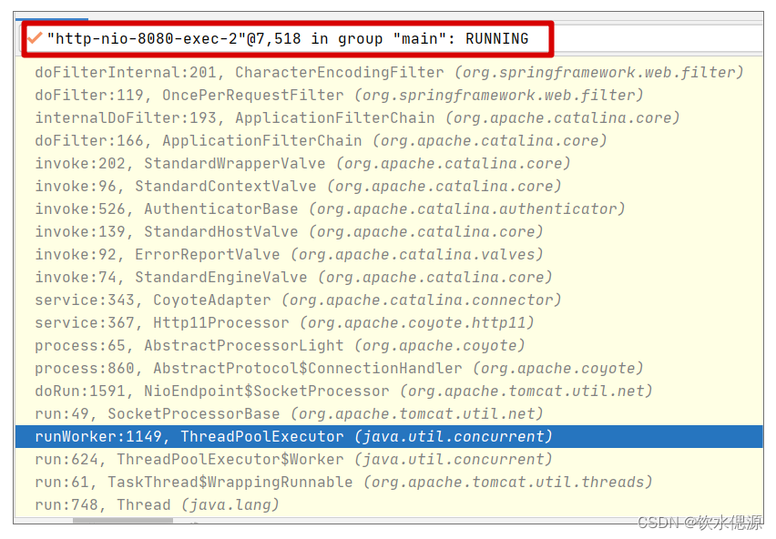Viewport: 776px width, 539px height.
Task: Select frame process:65, AbstractProcessorLight
Action: point(389,346)
